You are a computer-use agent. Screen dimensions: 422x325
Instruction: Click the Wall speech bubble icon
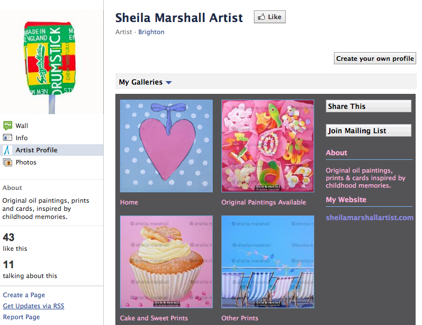[x=8, y=125]
